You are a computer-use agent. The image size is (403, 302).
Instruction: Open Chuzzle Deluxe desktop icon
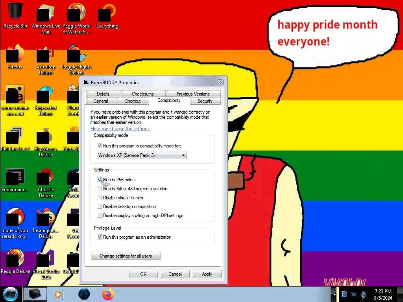[46, 183]
